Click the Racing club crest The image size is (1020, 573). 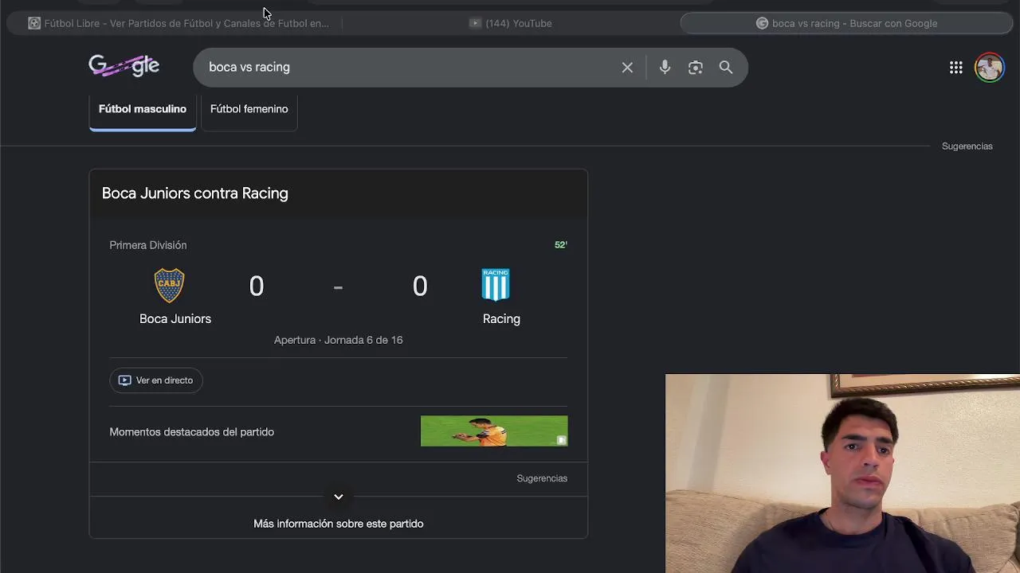click(x=496, y=285)
